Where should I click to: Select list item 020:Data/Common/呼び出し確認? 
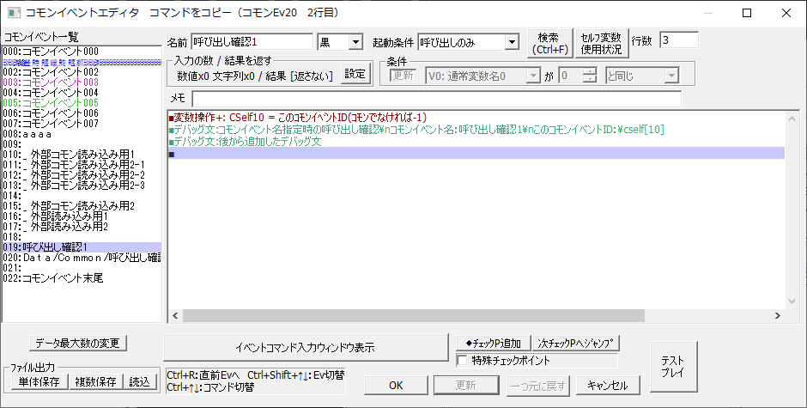point(82,258)
